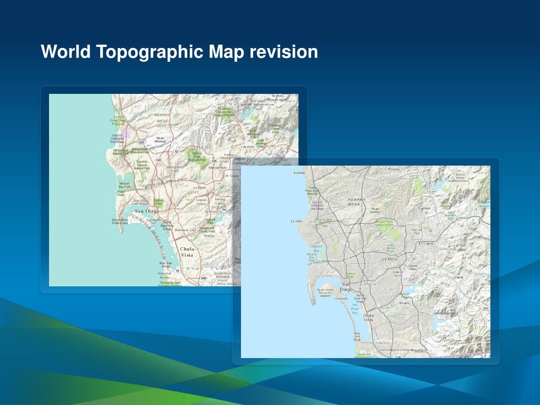Click "MISSION VALLEY" label on the teal-ocean map
Image resolution: width=540 pixels, height=405 pixels.
coord(164,184)
